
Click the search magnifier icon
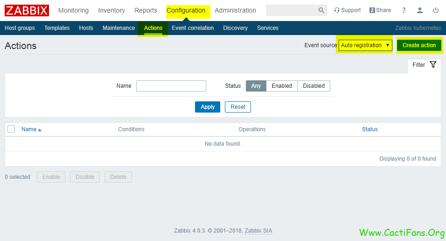click(x=321, y=10)
